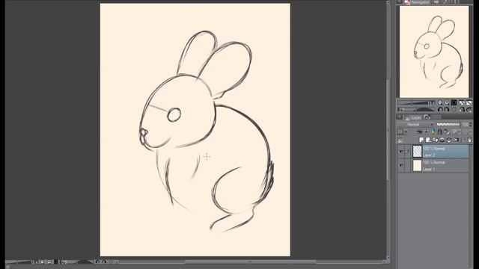479x269 pixels.
Task: Flip canvas vertically in Navigator panel
Action: point(469,110)
